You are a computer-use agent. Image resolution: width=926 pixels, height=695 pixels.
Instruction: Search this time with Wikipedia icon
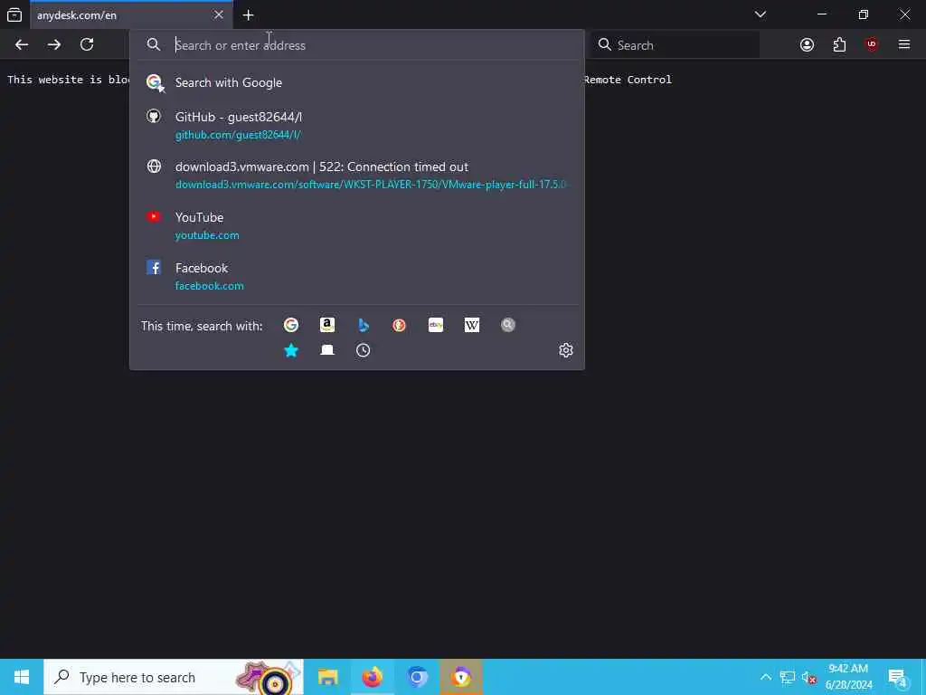tap(472, 325)
